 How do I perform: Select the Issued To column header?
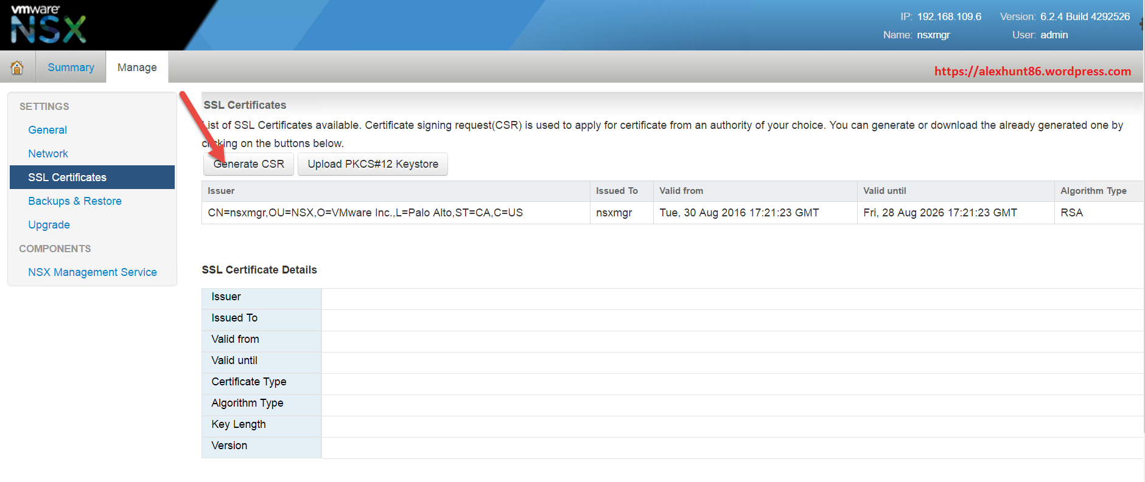(x=622, y=191)
